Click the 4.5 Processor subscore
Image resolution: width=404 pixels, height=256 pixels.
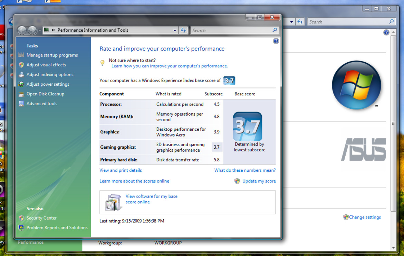(x=217, y=104)
